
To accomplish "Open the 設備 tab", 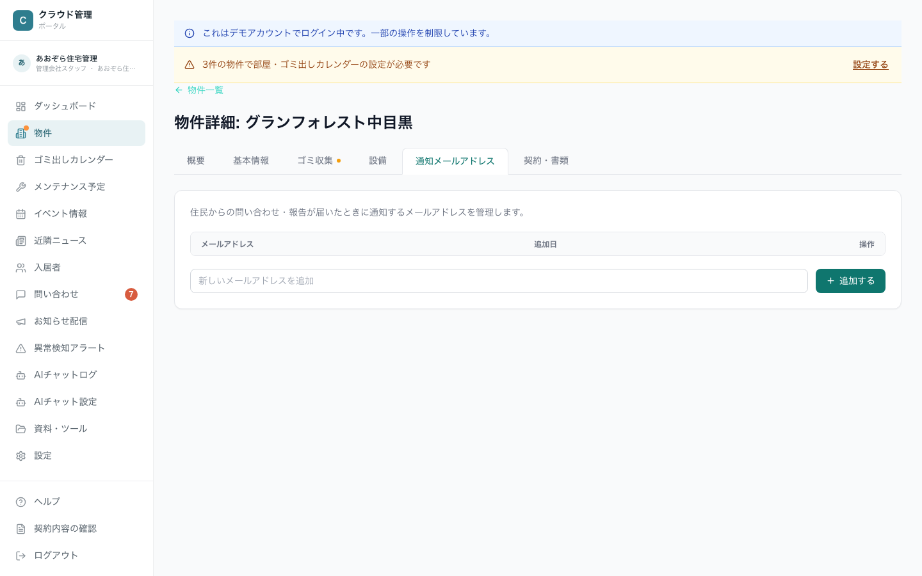I will point(378,161).
